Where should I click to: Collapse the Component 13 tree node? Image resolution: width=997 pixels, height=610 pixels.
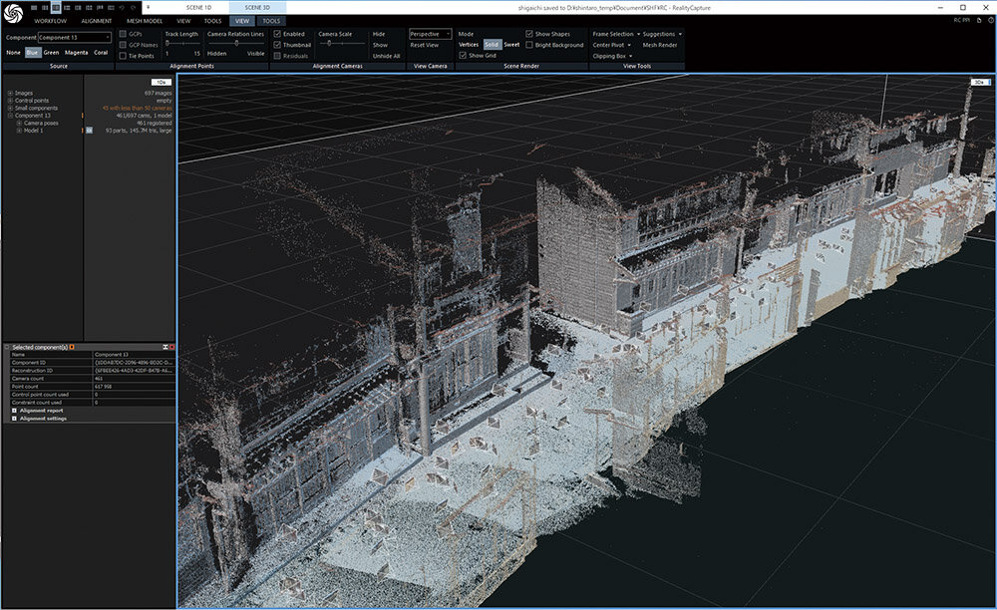pos(10,117)
